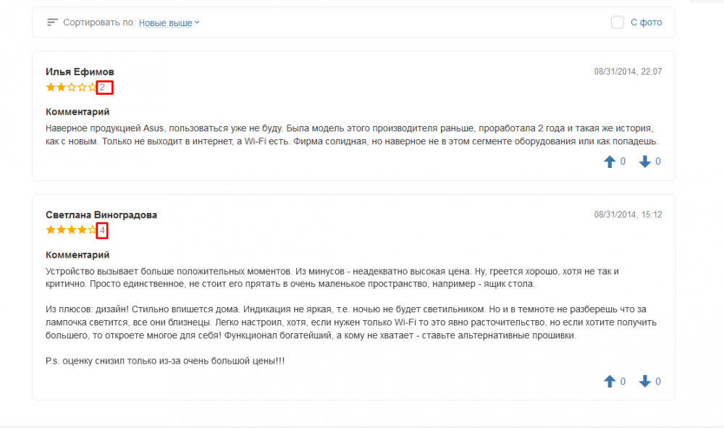Upvote Светлана Виноградова's review
Image resolution: width=724 pixels, height=428 pixels.
coord(610,381)
